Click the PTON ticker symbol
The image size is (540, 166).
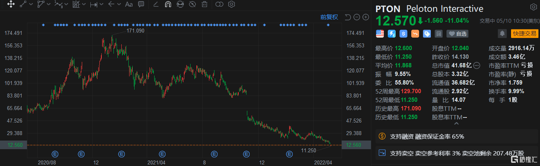[388, 9]
